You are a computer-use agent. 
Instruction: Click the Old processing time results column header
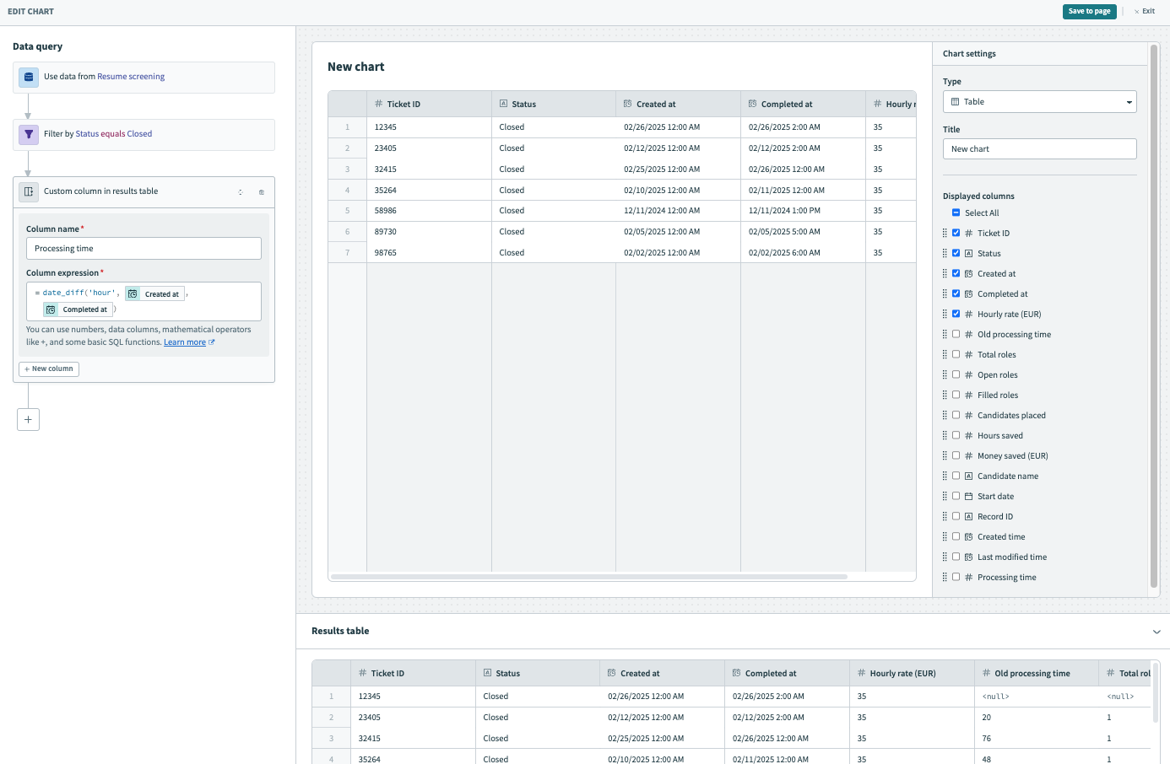coord(1032,674)
